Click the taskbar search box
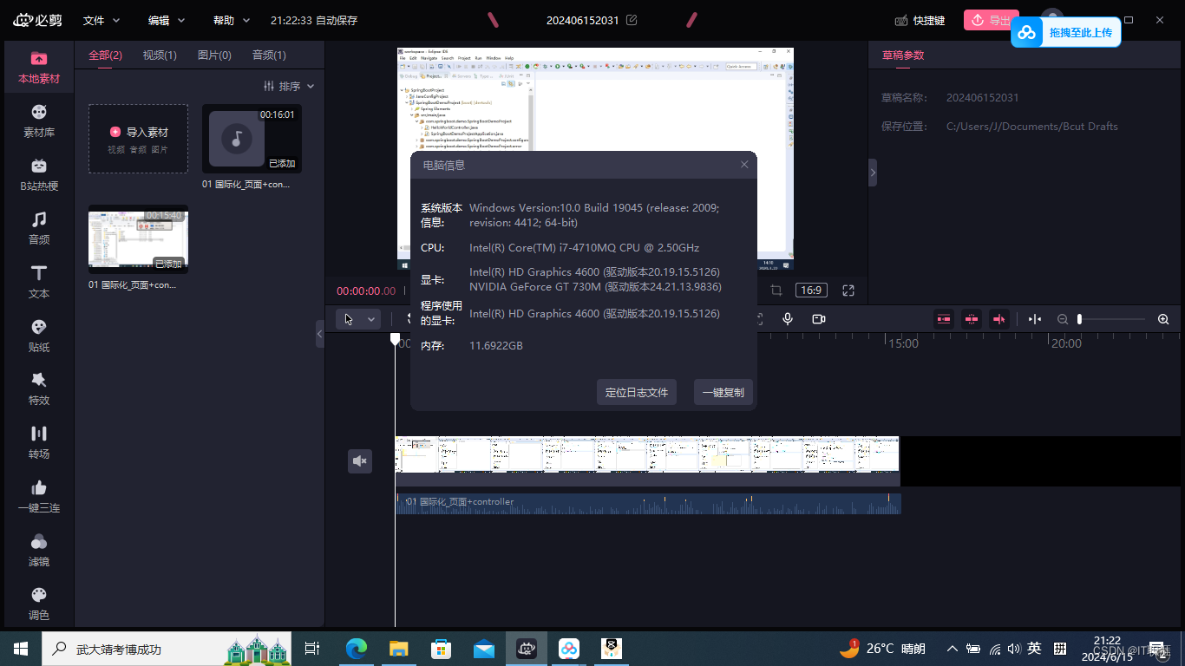The image size is (1185, 666). click(167, 648)
